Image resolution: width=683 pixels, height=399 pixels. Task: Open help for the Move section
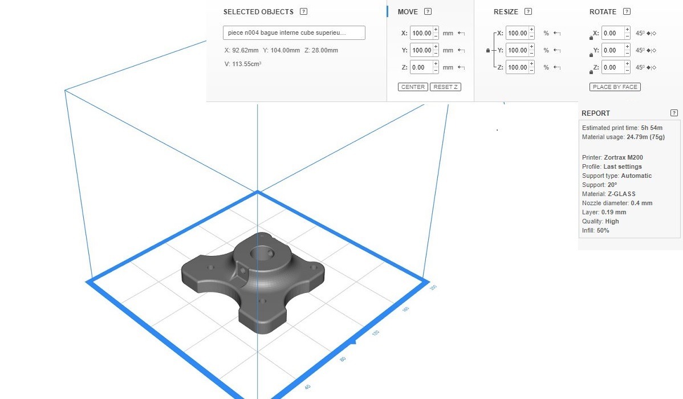428,12
